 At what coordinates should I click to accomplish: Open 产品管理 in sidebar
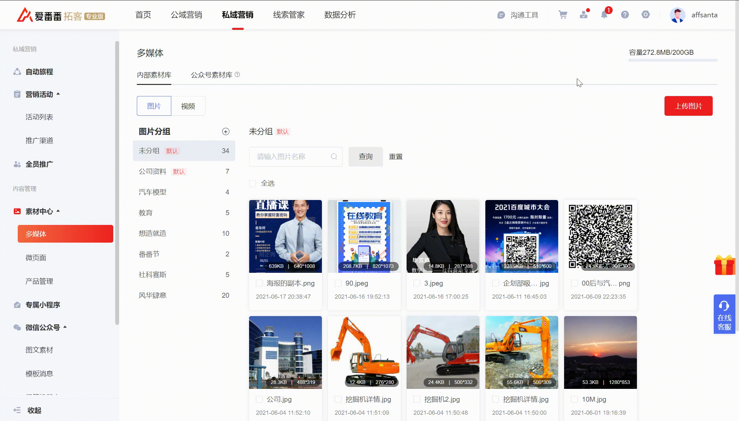coord(39,281)
